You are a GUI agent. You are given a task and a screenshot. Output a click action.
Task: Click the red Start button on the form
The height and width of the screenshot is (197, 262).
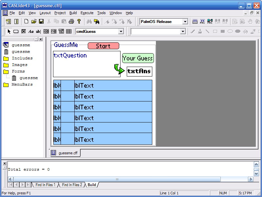103,46
